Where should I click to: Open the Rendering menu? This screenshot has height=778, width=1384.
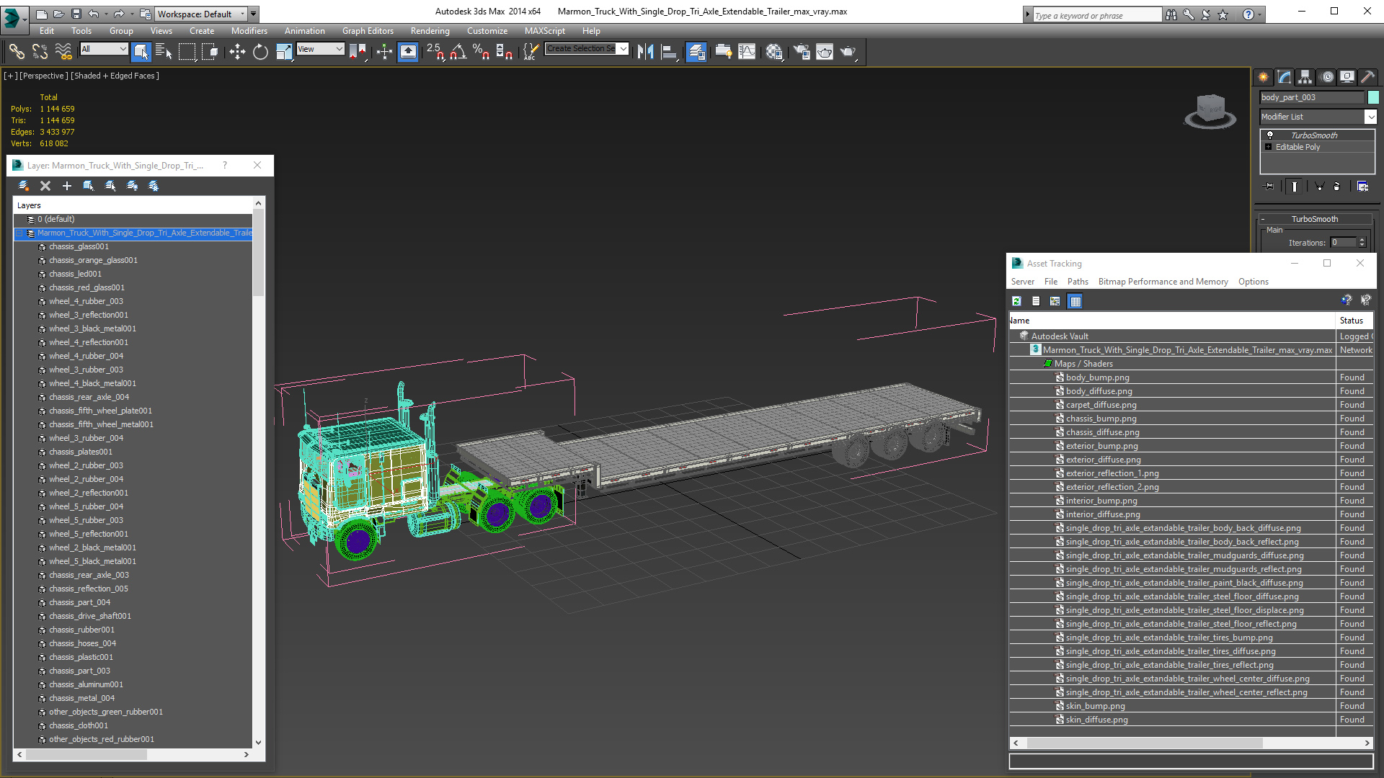point(430,31)
